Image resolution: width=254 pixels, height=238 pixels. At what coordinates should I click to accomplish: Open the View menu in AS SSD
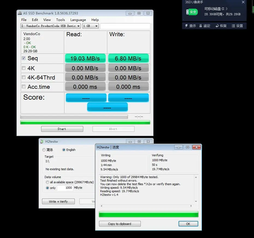[47, 20]
